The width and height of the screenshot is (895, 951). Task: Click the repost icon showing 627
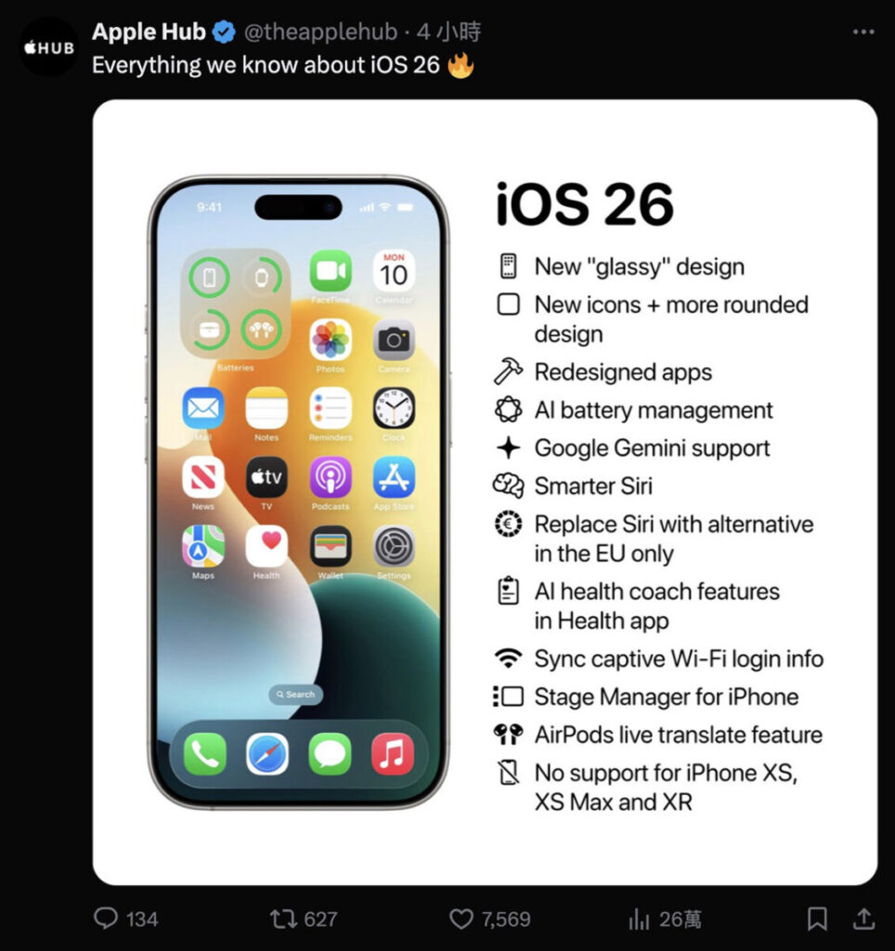[x=281, y=918]
